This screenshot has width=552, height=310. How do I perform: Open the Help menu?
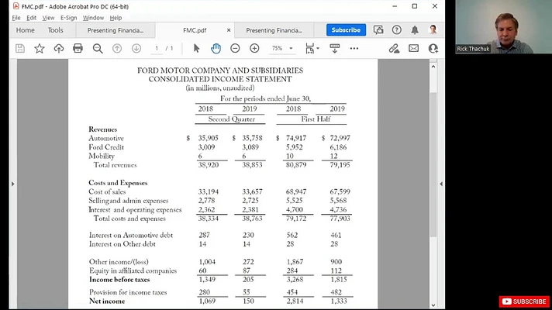[x=116, y=18]
